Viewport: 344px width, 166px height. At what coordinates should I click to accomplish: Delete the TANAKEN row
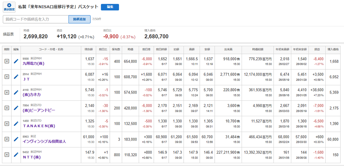tap(7, 123)
